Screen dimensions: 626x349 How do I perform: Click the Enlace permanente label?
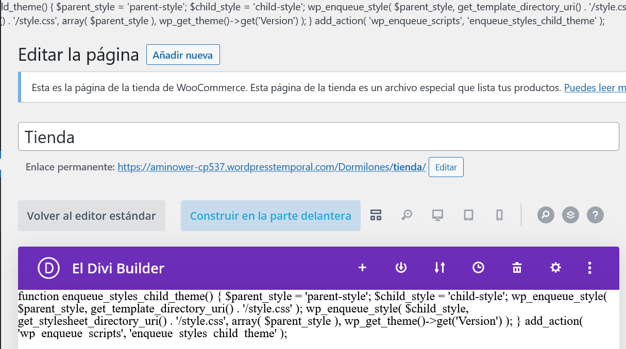[x=70, y=167]
